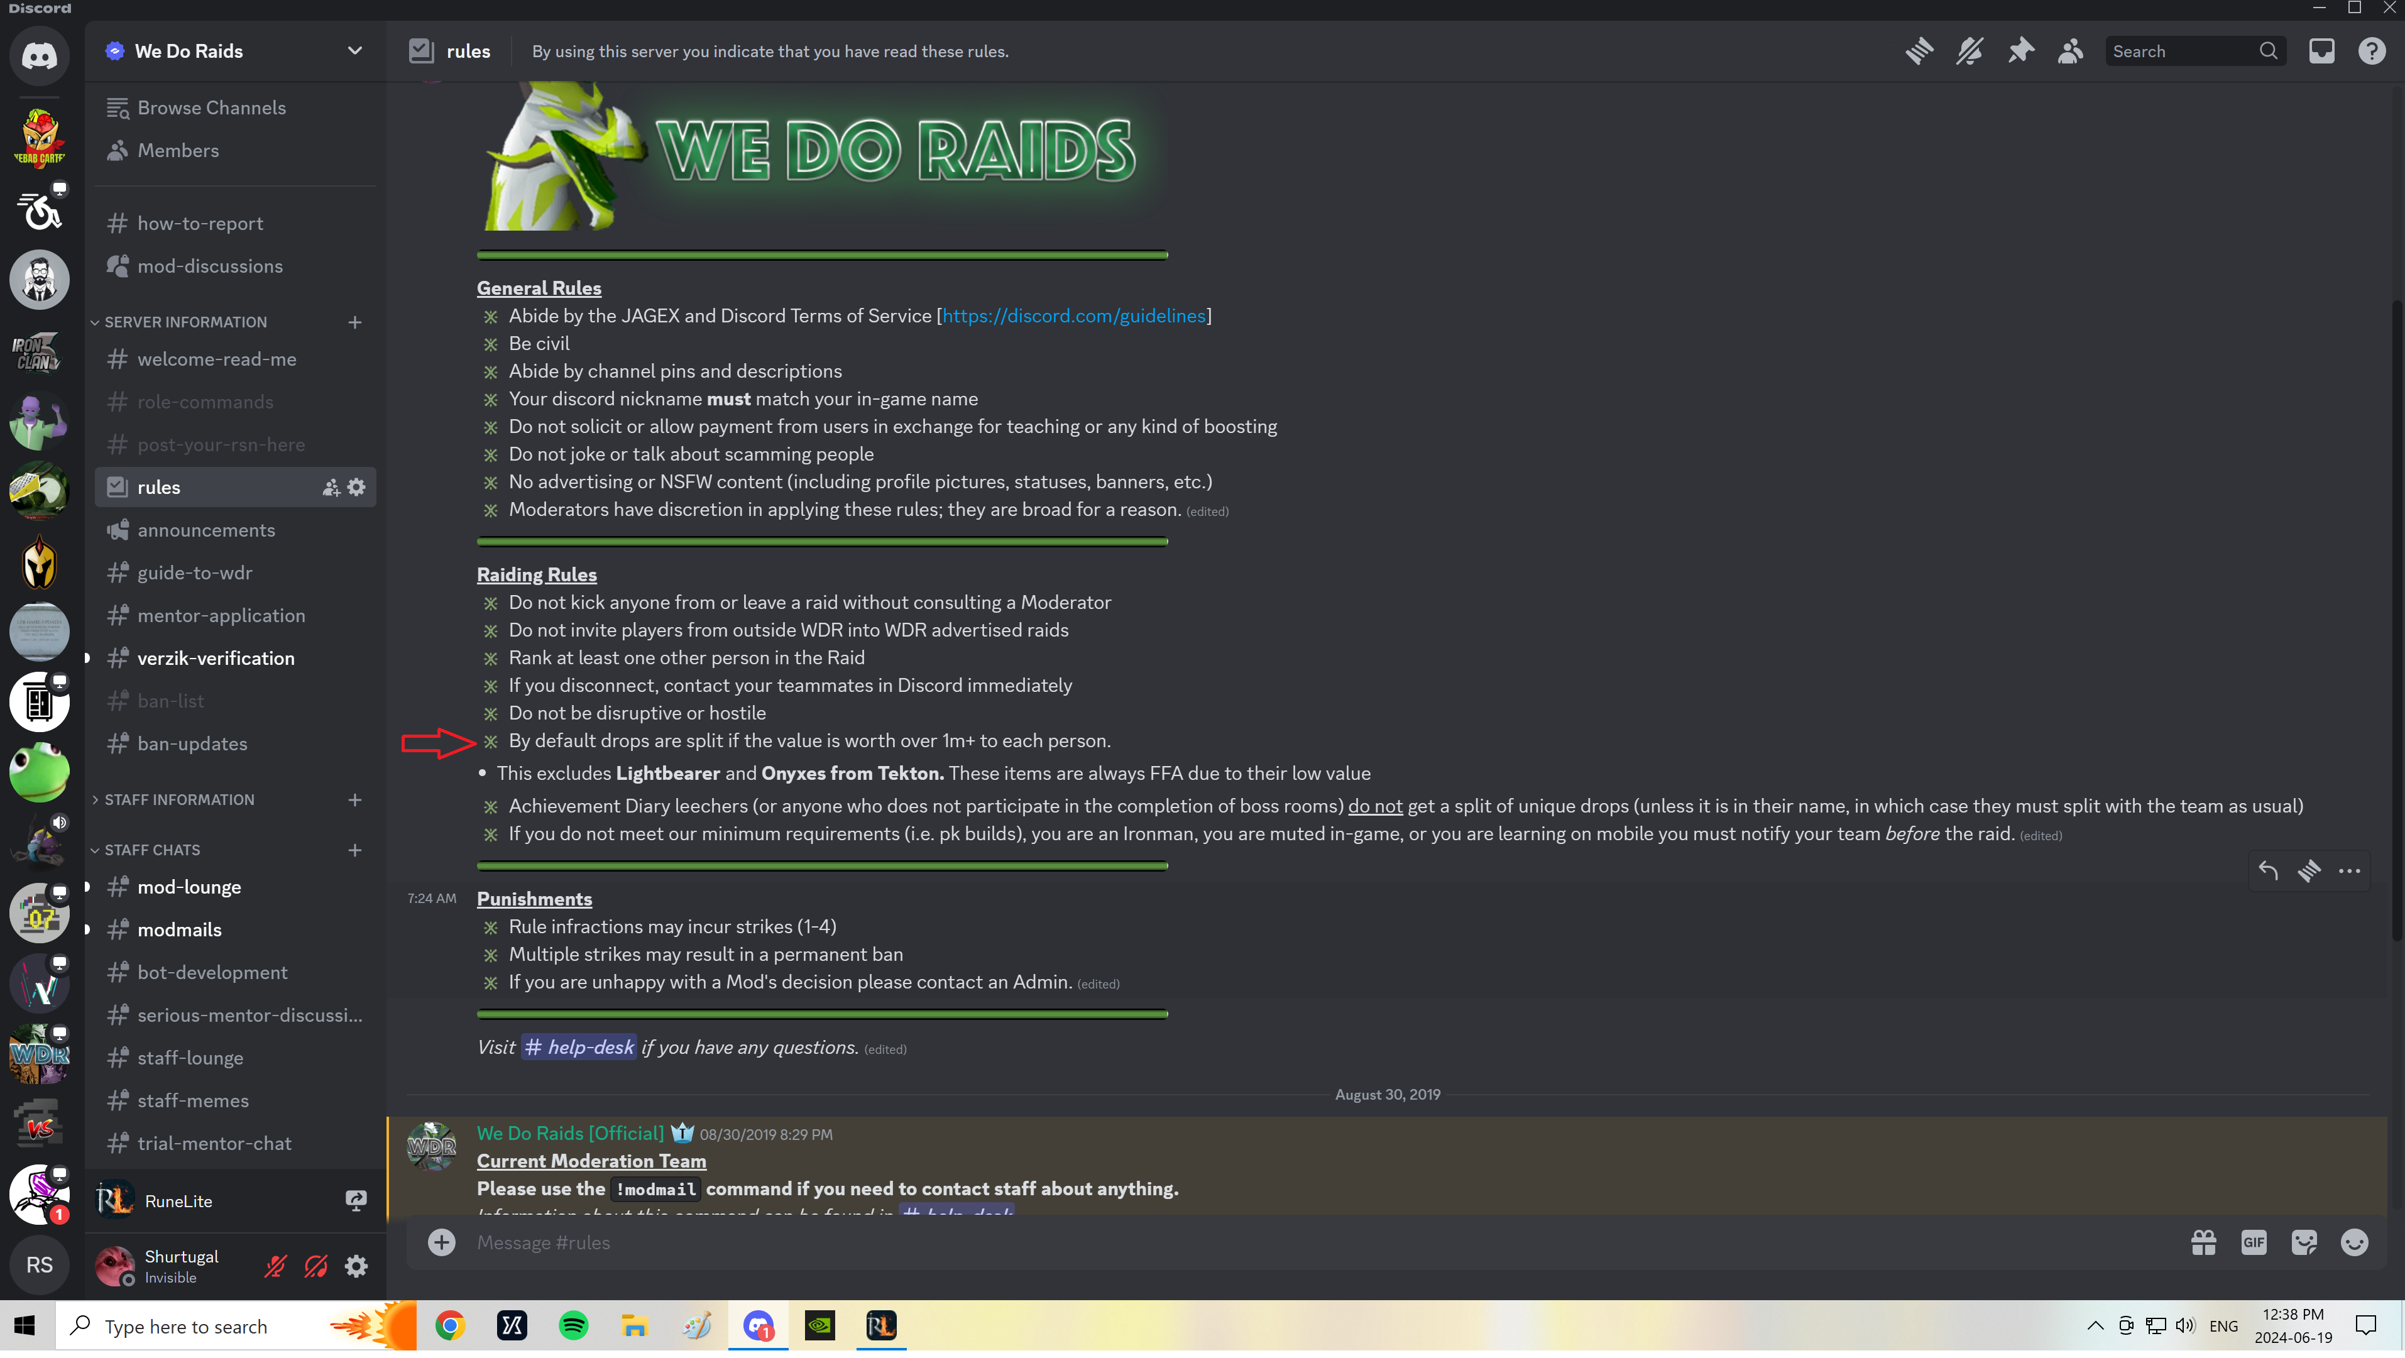Open welcome-read-me channel
Viewport: 2405px width, 1358px height.
(235, 360)
